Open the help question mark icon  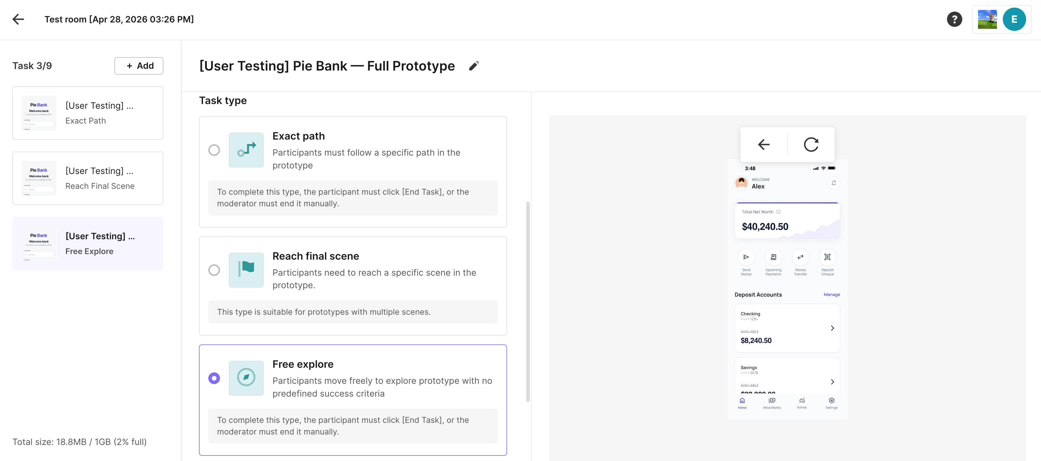click(x=954, y=19)
